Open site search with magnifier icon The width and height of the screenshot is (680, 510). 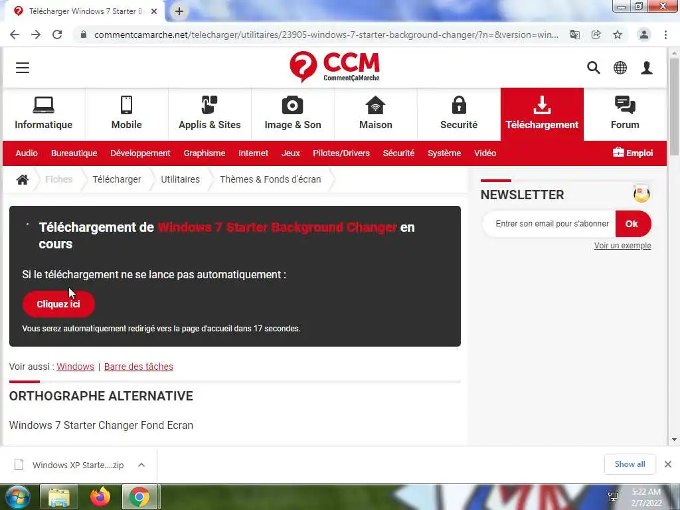594,68
